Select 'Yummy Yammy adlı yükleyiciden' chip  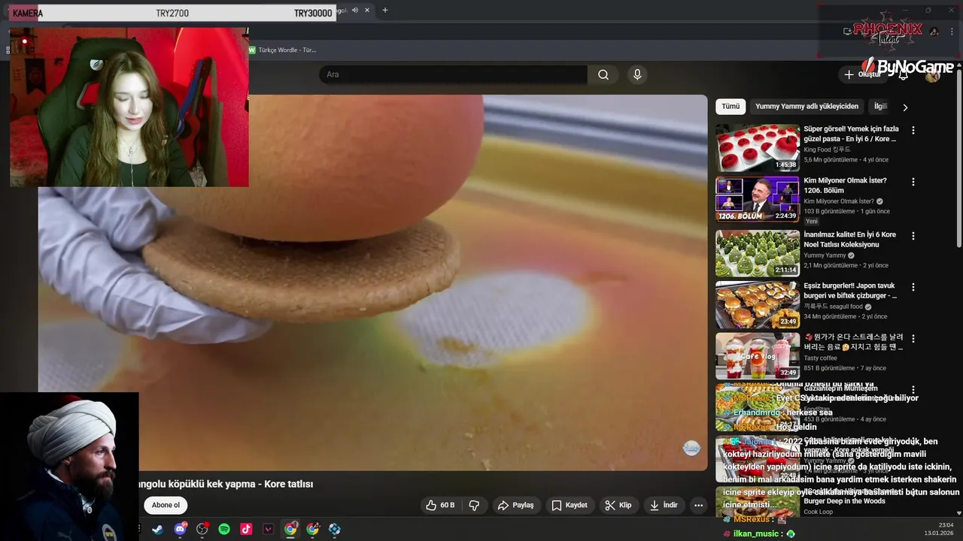point(807,107)
